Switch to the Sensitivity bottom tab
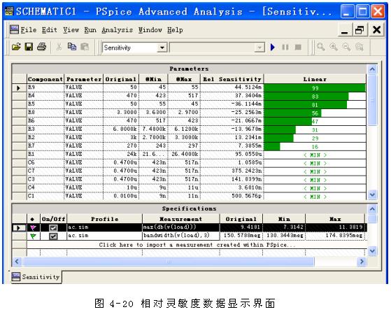 click(x=36, y=277)
